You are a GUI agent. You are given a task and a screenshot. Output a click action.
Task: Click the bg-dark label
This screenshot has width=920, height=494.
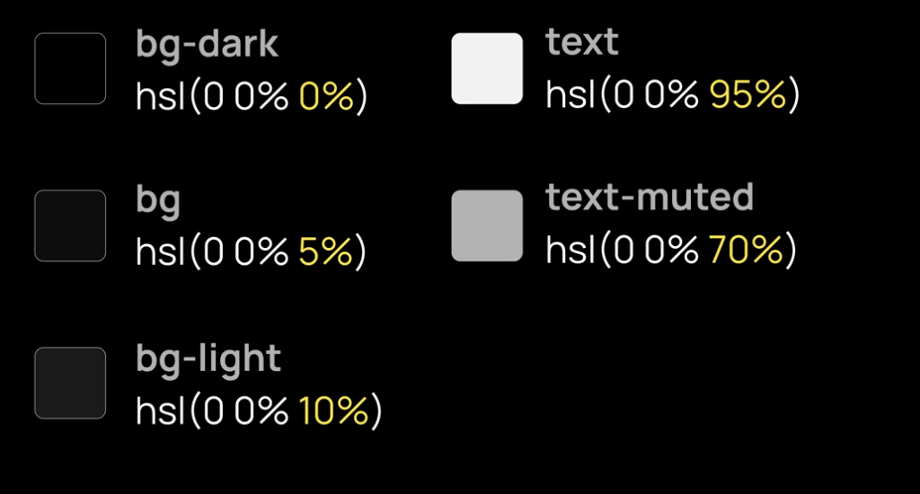[208, 43]
